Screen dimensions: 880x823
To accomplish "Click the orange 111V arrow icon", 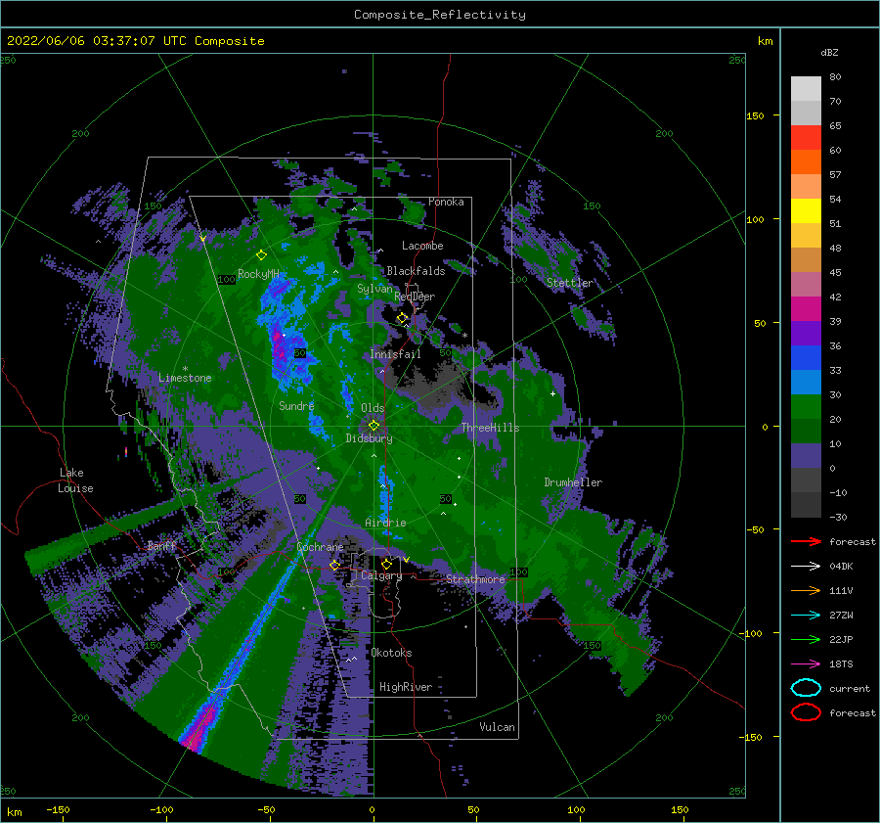I will pos(806,590).
